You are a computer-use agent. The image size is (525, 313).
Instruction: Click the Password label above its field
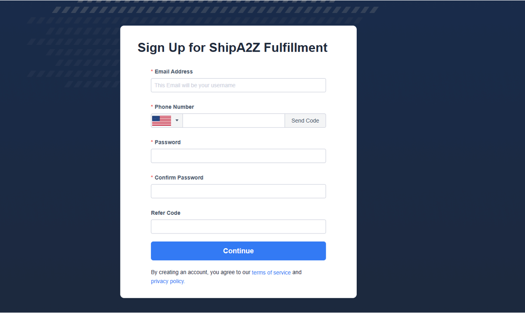167,142
